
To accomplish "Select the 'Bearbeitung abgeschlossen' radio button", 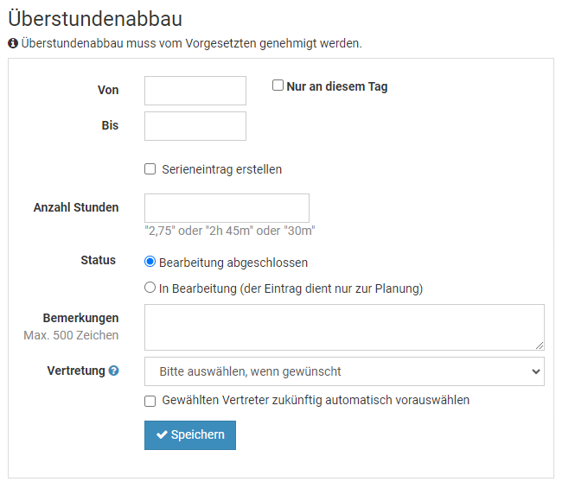I will coord(150,262).
